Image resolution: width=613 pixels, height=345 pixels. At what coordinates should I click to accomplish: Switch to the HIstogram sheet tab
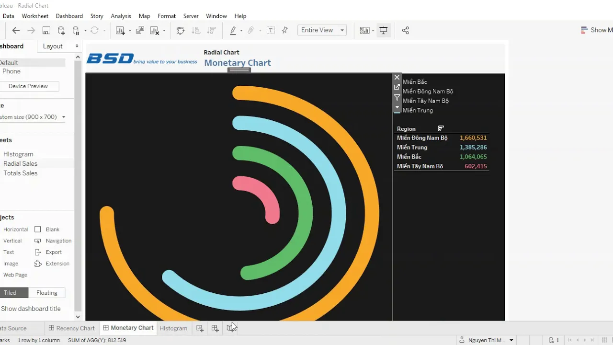click(173, 328)
